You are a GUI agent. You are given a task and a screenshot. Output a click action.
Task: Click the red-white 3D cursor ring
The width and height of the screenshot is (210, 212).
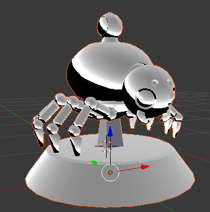click(x=106, y=146)
